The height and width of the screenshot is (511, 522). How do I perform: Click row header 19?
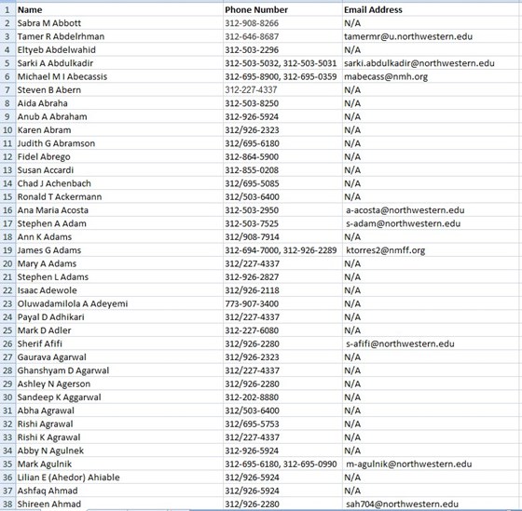pos(7,250)
